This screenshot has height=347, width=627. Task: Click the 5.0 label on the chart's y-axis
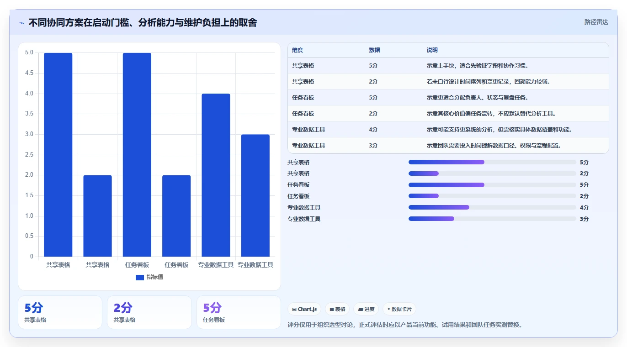29,53
